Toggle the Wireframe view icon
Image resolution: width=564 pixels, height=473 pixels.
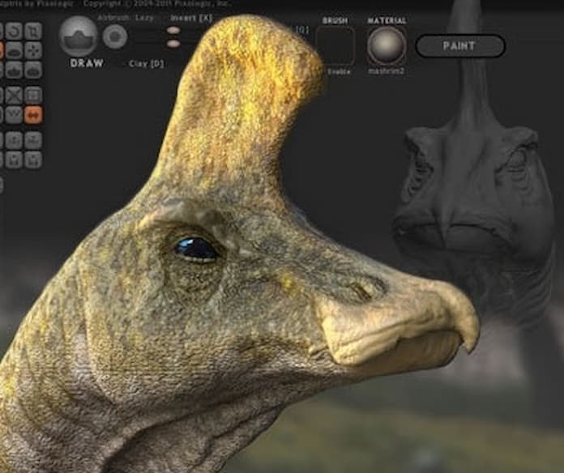(x=15, y=115)
